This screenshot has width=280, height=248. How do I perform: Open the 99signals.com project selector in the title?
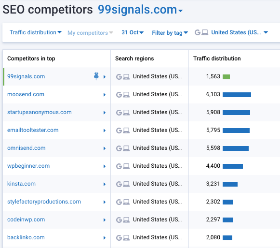click(140, 10)
